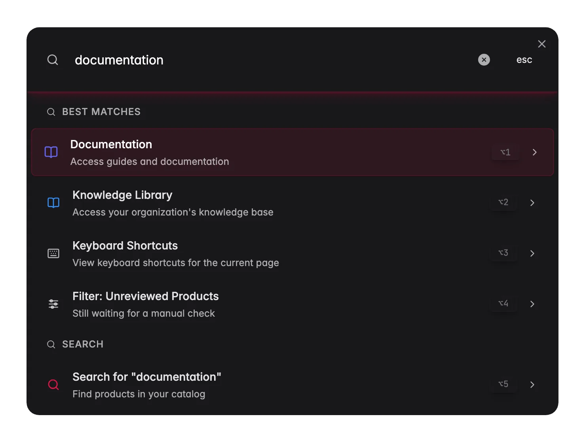Select the Documentation result item
The width and height of the screenshot is (585, 442).
coord(292,152)
